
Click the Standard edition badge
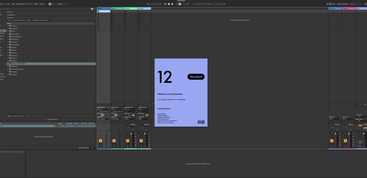(x=196, y=77)
